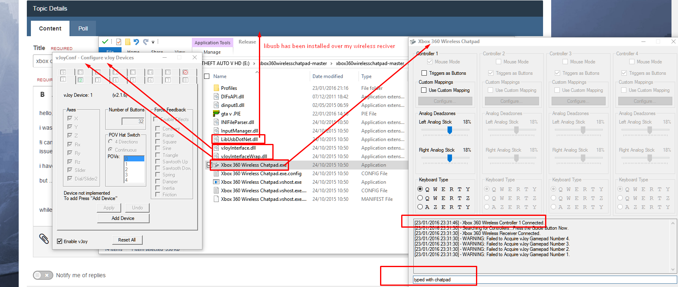Select the Xbox 360 Wireless Chatpad.exe.config row
The image size is (678, 287).
click(x=306, y=174)
